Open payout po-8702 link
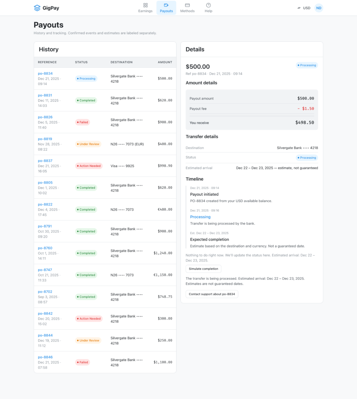Screen dimensions: 357x399 pyautogui.click(x=45, y=292)
